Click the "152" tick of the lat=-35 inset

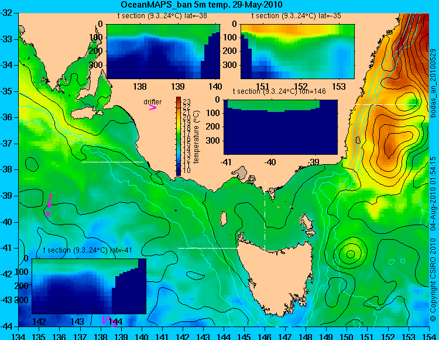(301, 86)
